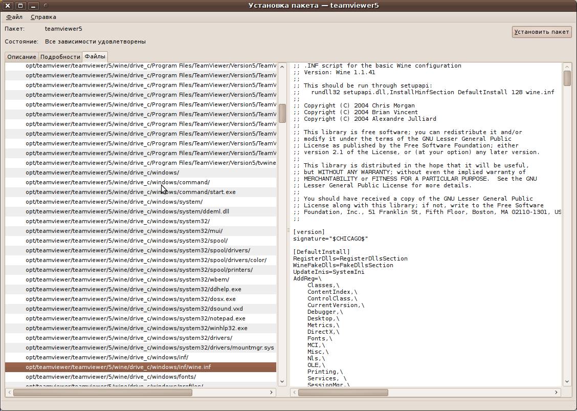Screen dimensions: 577x411
Task: Select the Файлы tab
Action: coord(95,56)
